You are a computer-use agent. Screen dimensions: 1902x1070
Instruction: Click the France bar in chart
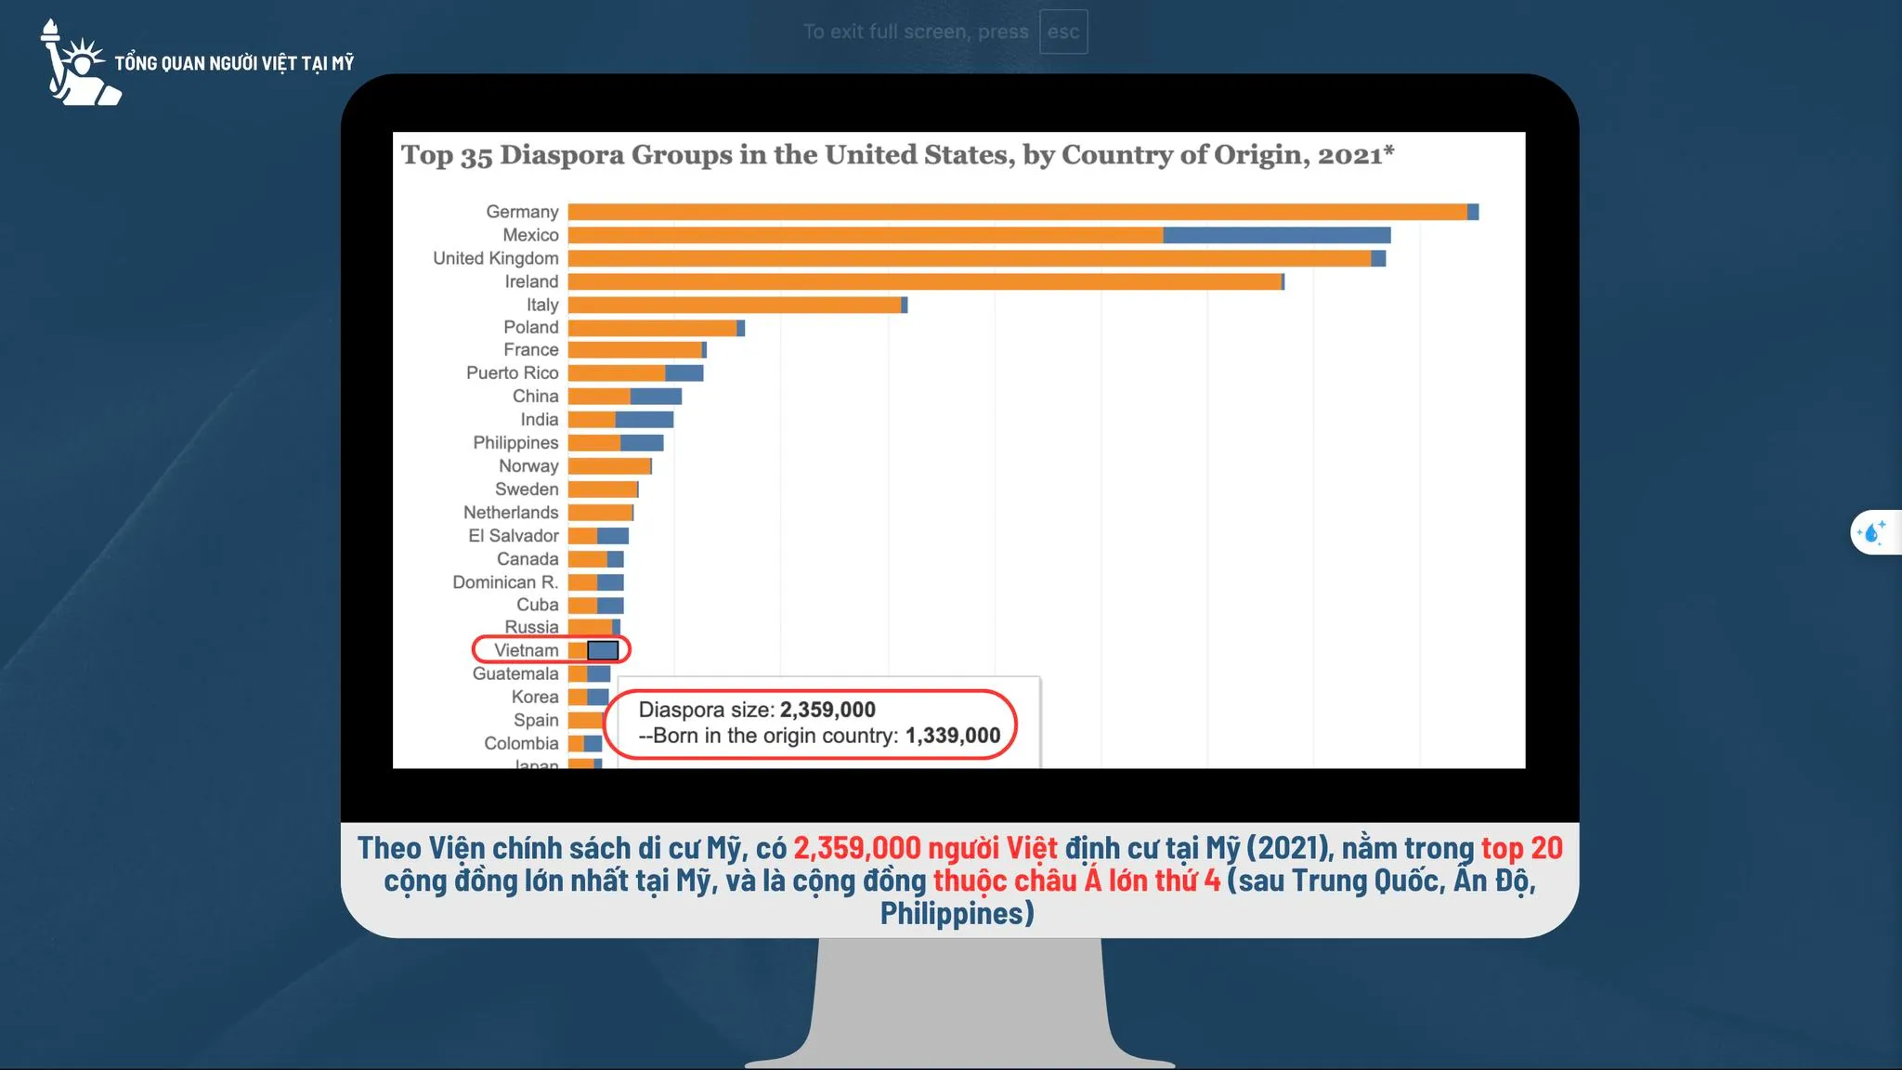coord(637,349)
